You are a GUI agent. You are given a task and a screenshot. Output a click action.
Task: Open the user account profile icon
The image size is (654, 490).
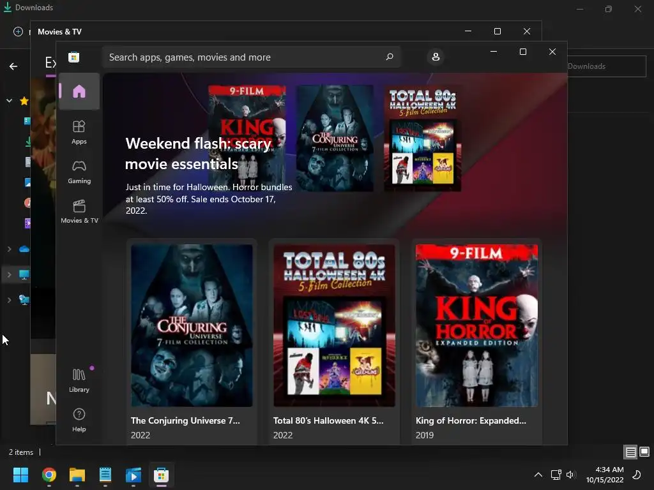(436, 57)
